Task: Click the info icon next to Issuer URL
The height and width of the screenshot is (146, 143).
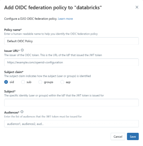Action: click(22, 50)
